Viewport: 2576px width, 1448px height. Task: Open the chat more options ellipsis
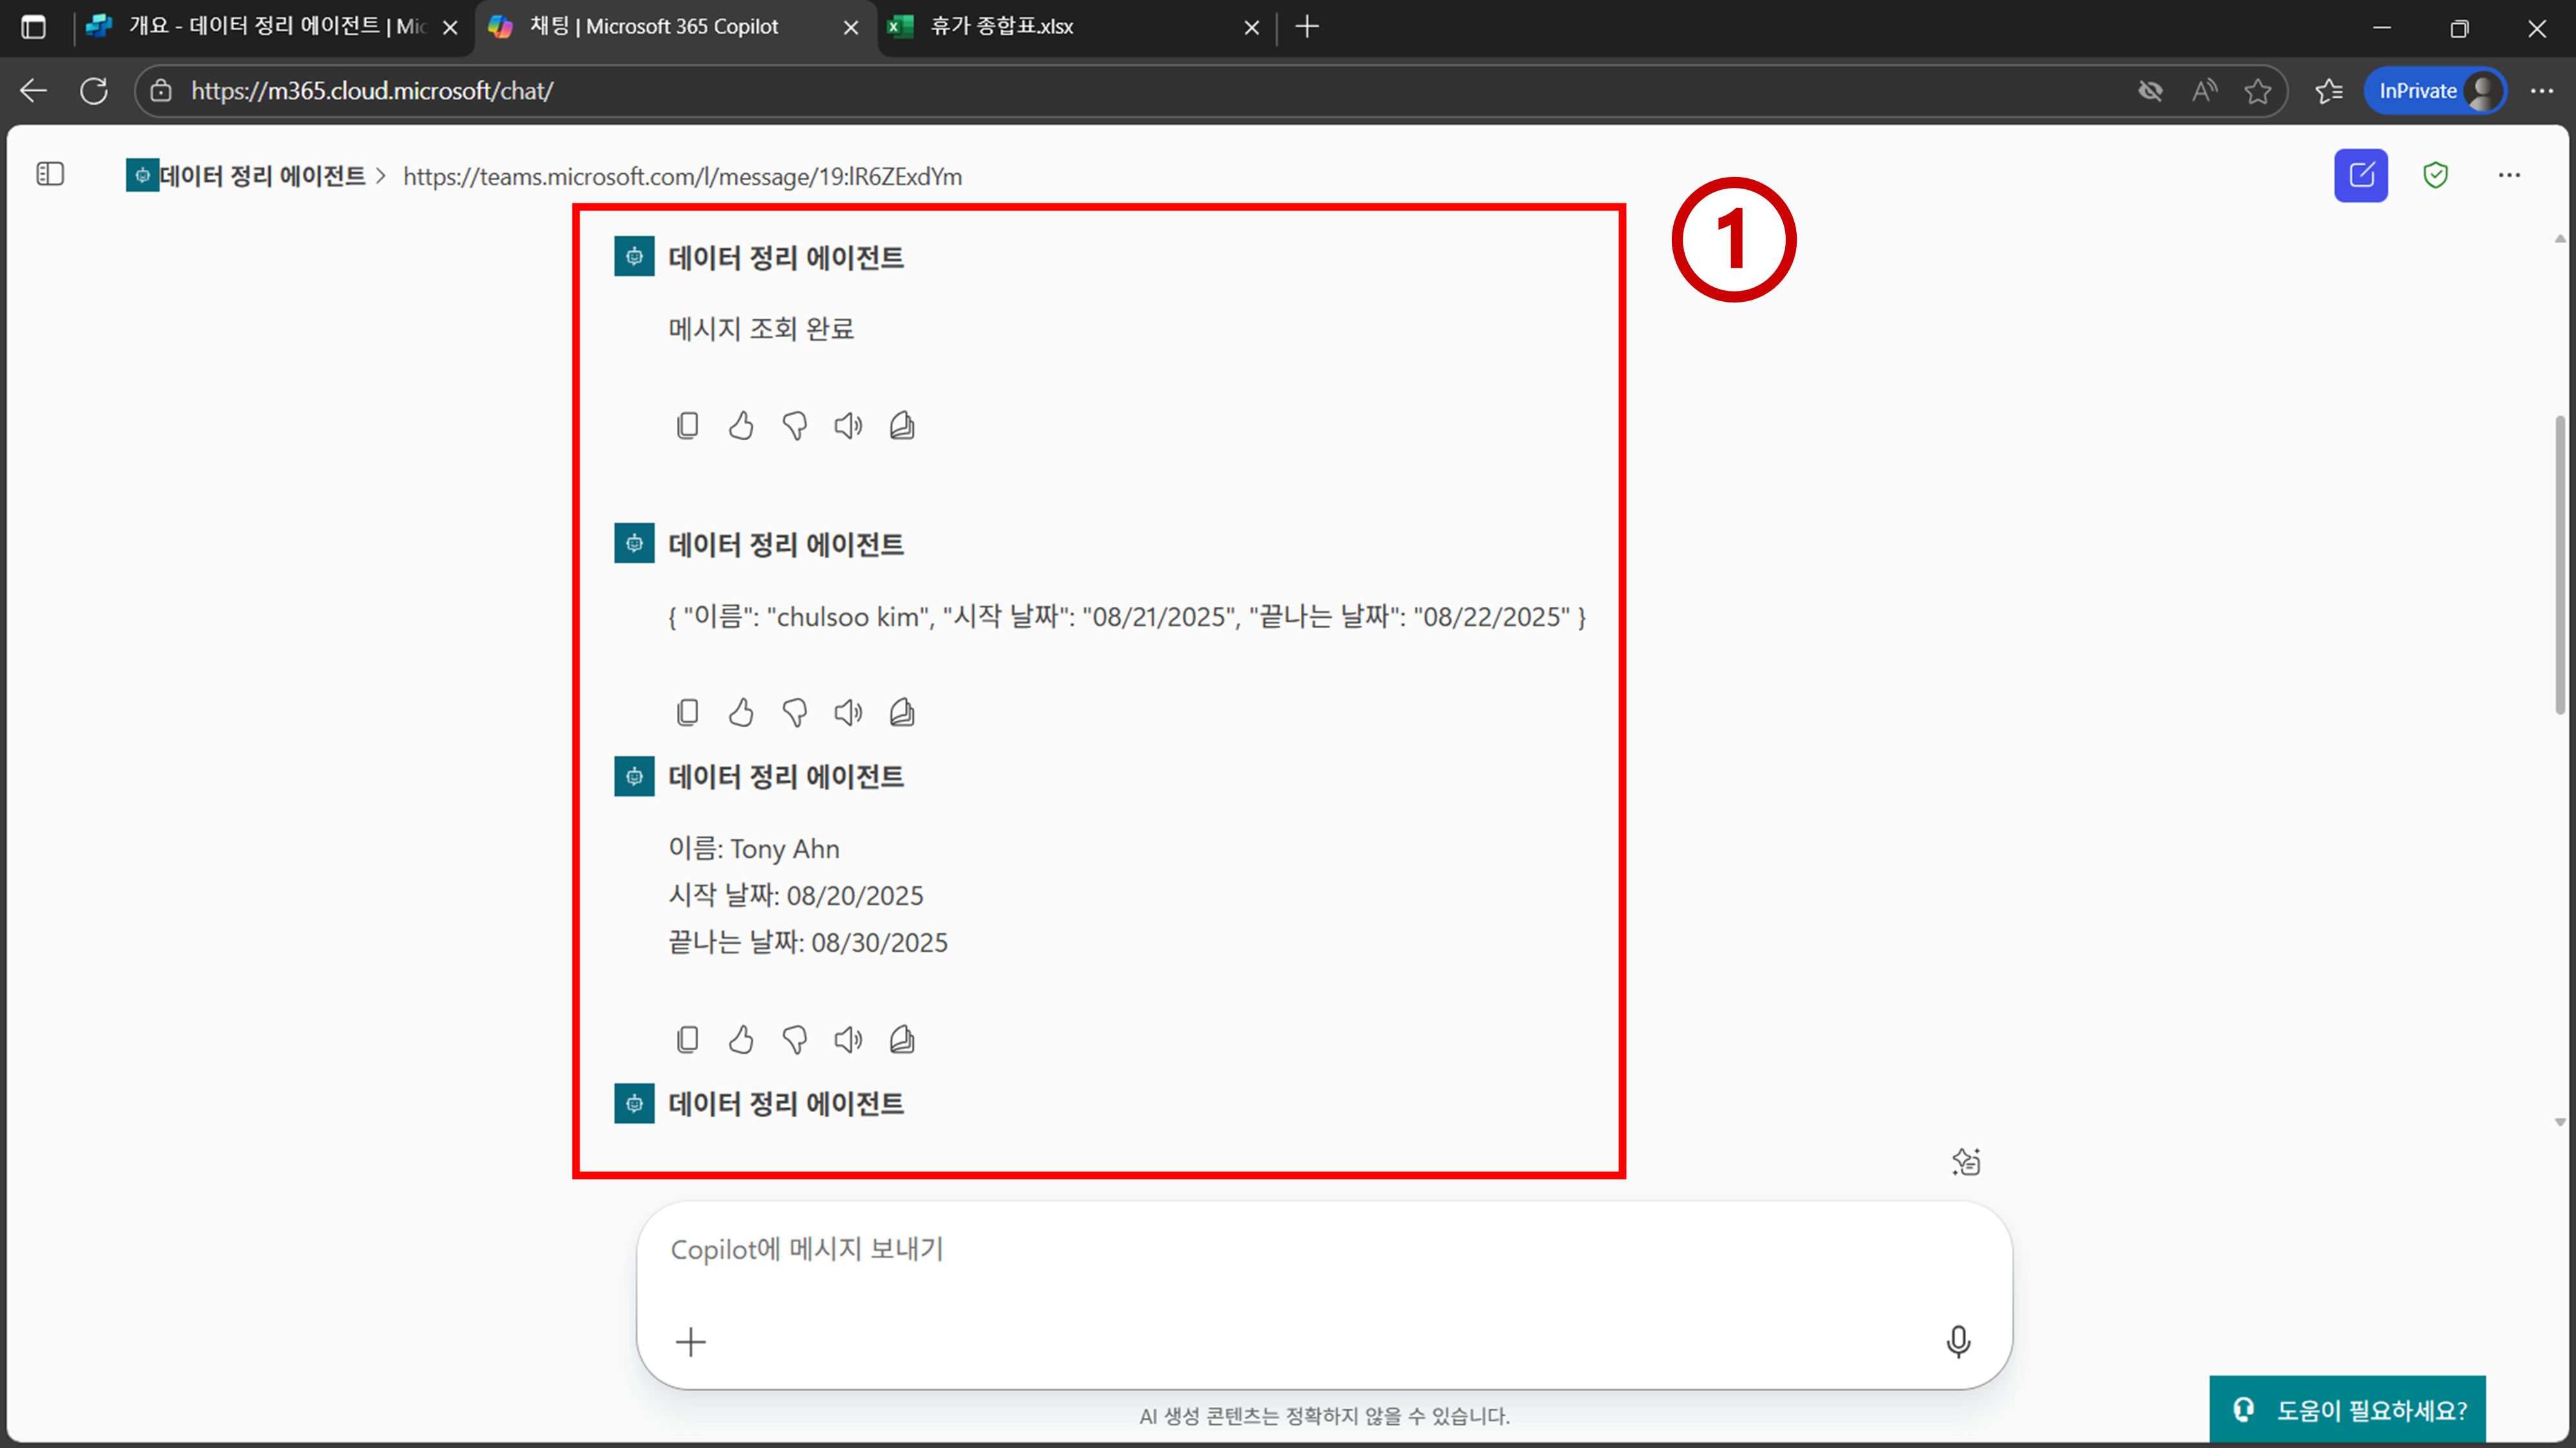[x=2509, y=176]
